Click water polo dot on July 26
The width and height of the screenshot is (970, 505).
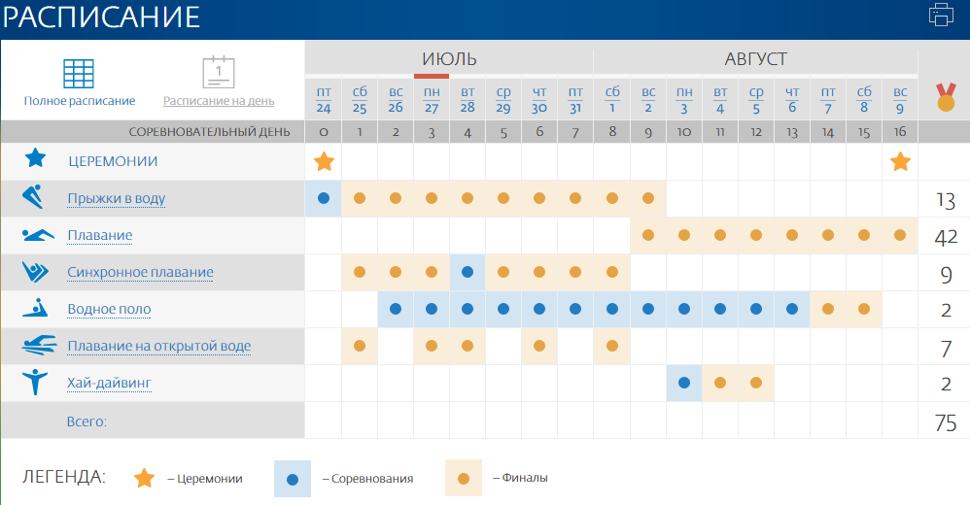396,309
